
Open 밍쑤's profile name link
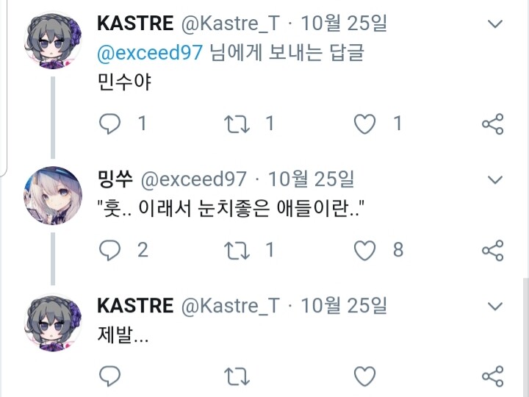115,179
